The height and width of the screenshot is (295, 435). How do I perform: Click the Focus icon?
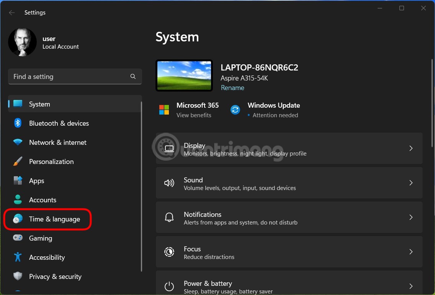(169, 252)
